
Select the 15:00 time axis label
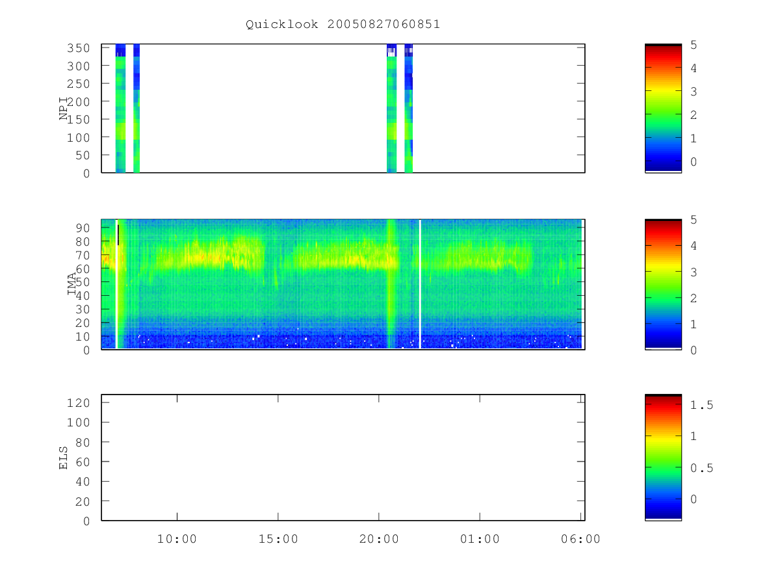[278, 539]
